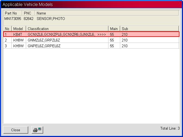Click the Total Line: 3 status text
This screenshot has width=183, height=137.
(x=170, y=128)
